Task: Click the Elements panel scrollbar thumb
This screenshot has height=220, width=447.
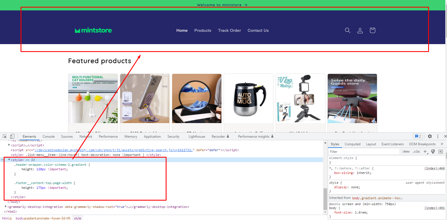Action: (x=325, y=199)
